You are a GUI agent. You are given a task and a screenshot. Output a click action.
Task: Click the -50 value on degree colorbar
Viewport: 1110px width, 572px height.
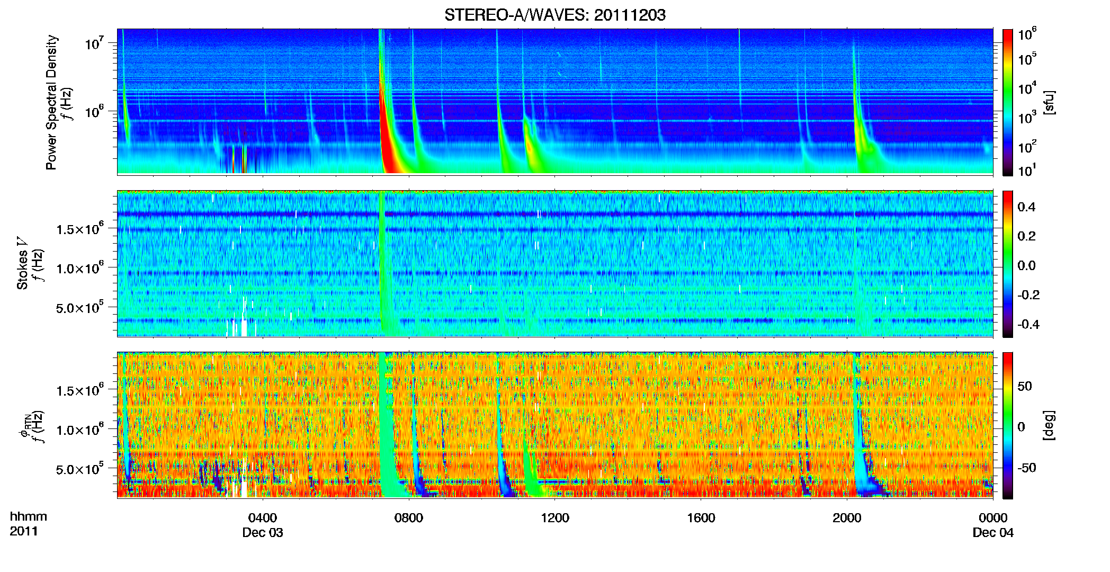click(1027, 468)
